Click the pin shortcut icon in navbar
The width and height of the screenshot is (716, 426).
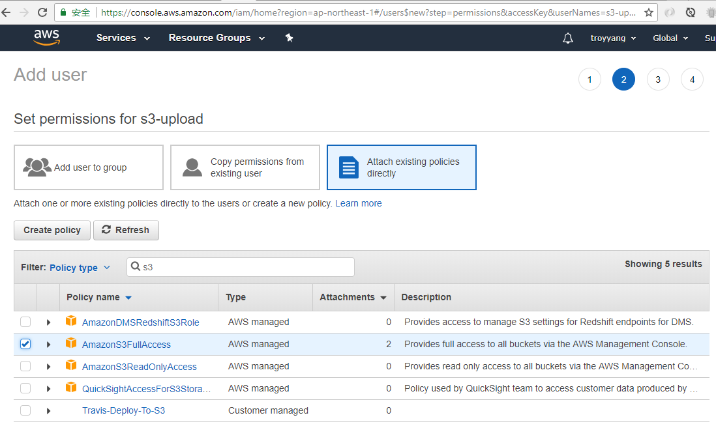point(290,38)
